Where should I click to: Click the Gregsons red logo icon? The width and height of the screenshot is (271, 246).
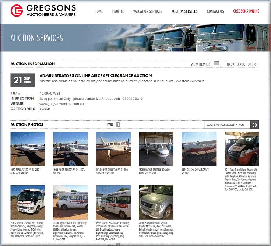(17, 11)
